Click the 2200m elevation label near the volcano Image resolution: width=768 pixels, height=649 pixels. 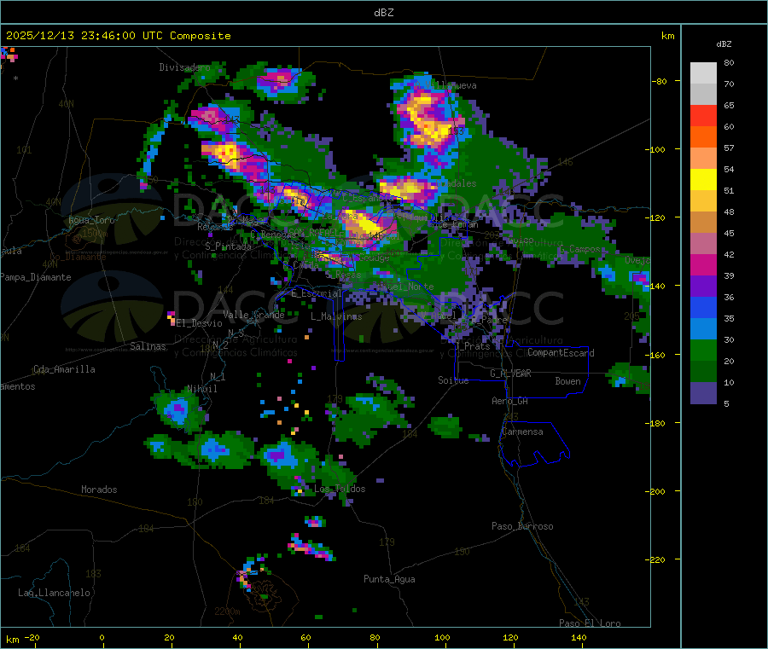click(x=227, y=611)
